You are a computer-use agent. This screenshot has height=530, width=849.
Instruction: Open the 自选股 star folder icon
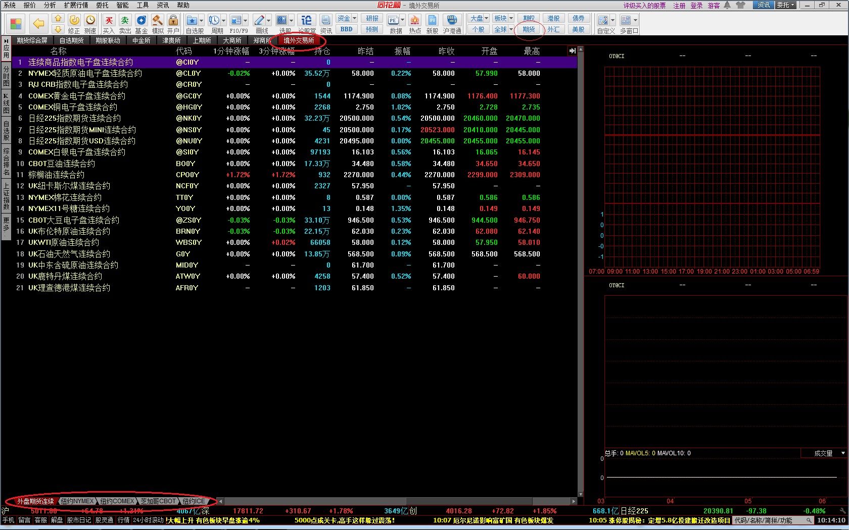pos(192,20)
